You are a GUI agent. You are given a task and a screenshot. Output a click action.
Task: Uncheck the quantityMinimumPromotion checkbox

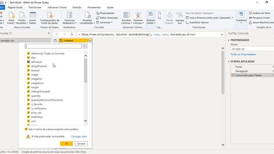(x=29, y=100)
